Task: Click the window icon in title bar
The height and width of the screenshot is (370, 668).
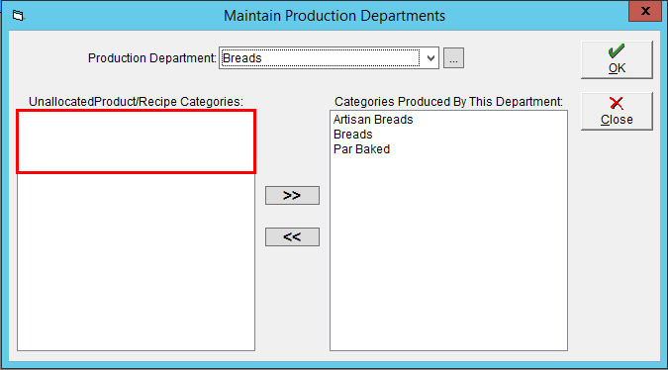Action: coord(18,16)
